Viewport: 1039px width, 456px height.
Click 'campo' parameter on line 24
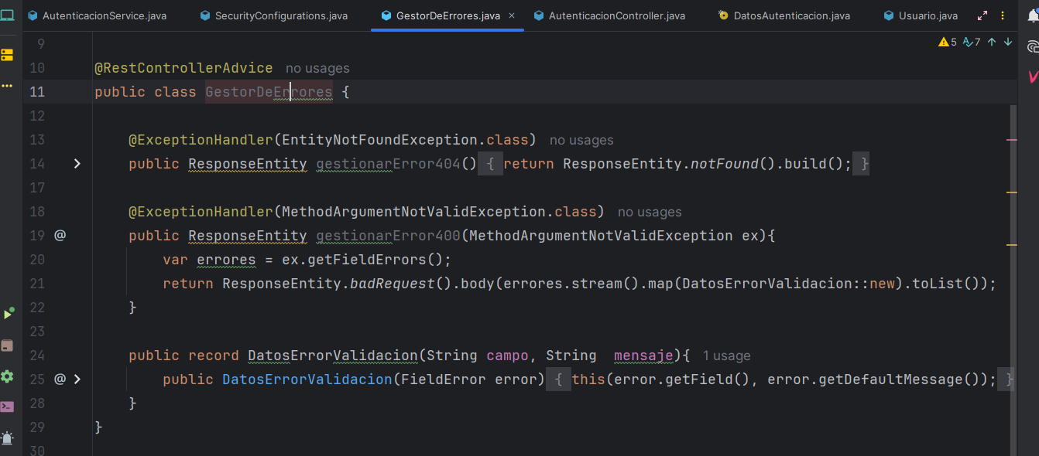click(507, 356)
